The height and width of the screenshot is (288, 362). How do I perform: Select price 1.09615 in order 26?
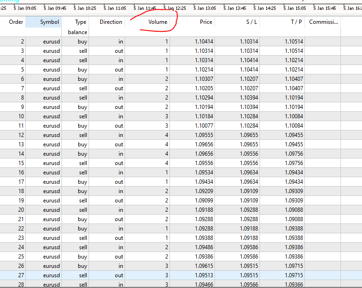click(x=204, y=266)
